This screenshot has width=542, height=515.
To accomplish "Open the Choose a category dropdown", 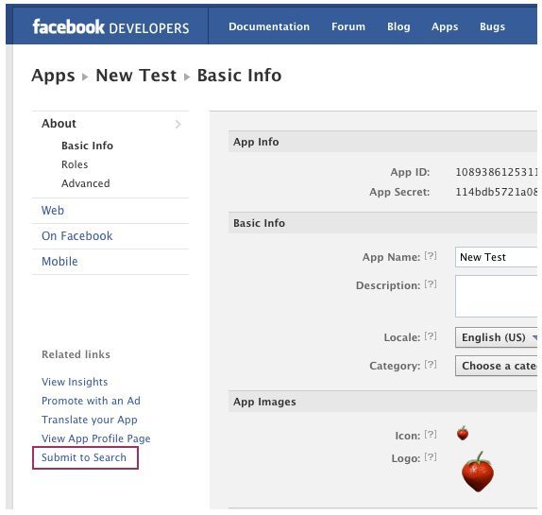I will [497, 366].
